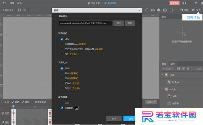The image size is (203, 125).
Task: Open the 文件 menu
Action: pyautogui.click(x=4, y=3)
